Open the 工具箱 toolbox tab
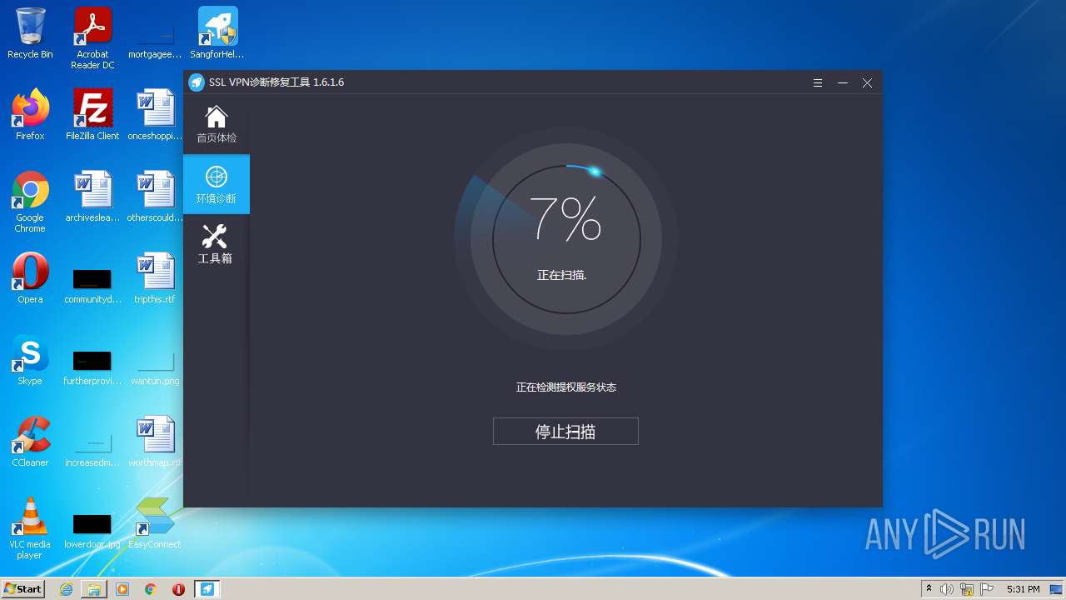 click(x=217, y=244)
